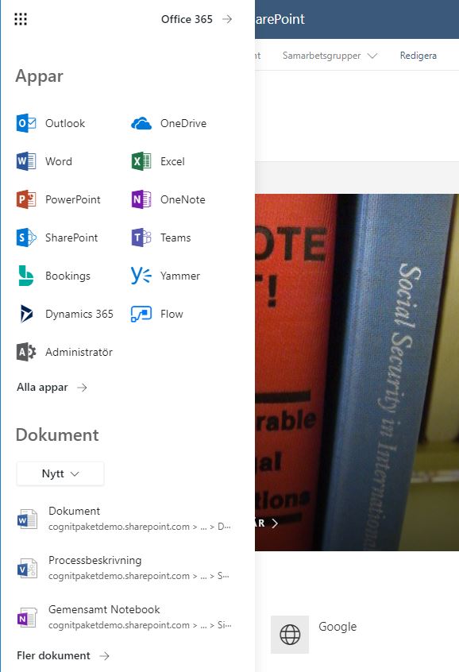Click the arrow beside Fler dokument

pyautogui.click(x=104, y=655)
